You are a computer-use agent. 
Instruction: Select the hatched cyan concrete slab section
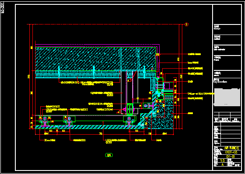coord(96,59)
